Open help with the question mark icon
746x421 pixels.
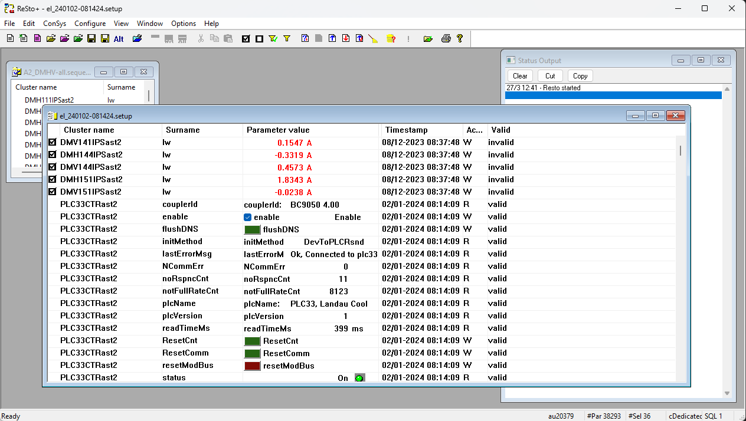(460, 39)
